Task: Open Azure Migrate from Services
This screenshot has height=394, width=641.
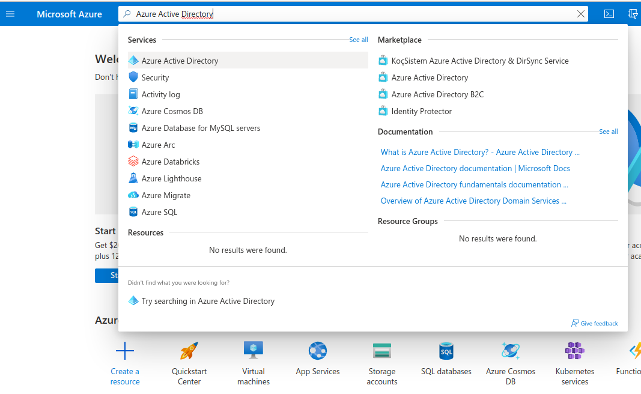Action: coord(165,195)
